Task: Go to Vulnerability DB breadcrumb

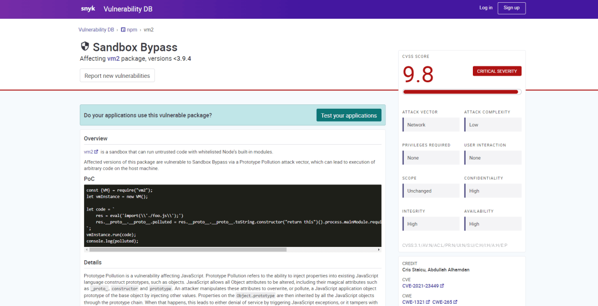Action: [x=96, y=29]
